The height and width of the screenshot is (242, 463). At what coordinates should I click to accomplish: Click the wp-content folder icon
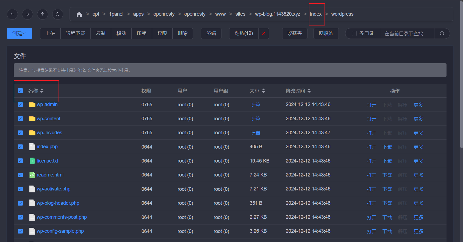32,119
